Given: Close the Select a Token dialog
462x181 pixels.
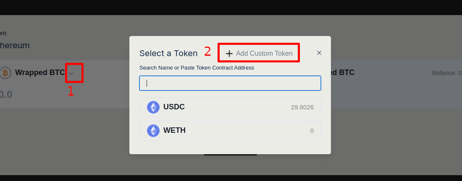Looking at the screenshot, I should 319,53.
